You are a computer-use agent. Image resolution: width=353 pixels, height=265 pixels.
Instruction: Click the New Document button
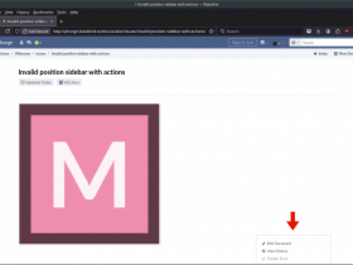click(x=344, y=53)
